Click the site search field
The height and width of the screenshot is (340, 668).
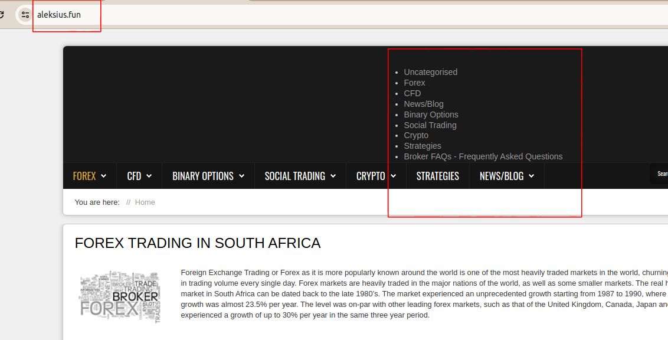point(659,174)
